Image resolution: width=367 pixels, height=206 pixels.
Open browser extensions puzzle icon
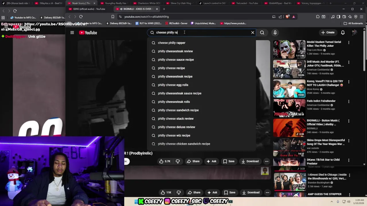click(x=318, y=17)
